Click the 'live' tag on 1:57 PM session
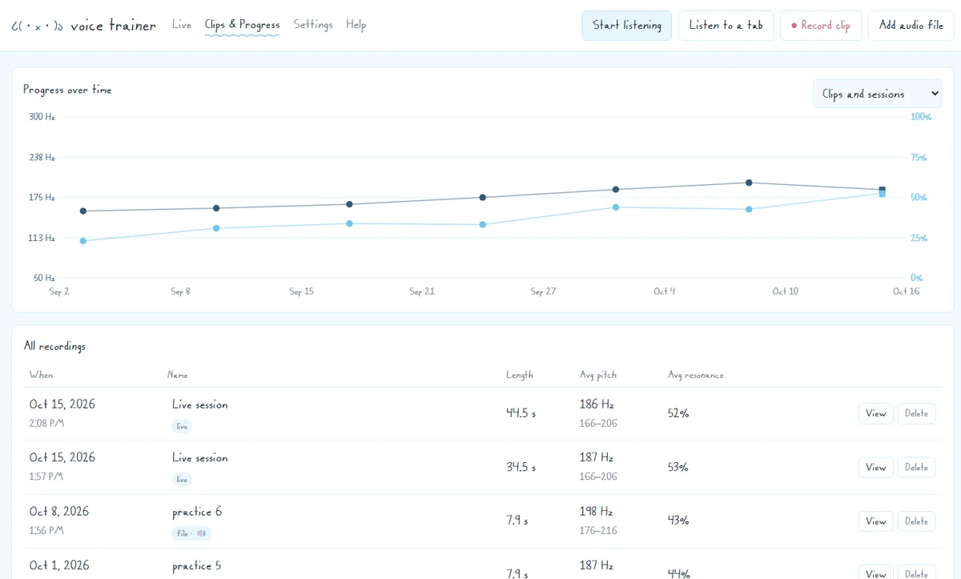Screen dimensions: 961x579 tap(182, 480)
